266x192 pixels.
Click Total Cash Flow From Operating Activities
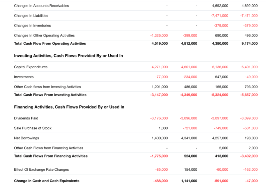pyautogui.click(x=50, y=43)
